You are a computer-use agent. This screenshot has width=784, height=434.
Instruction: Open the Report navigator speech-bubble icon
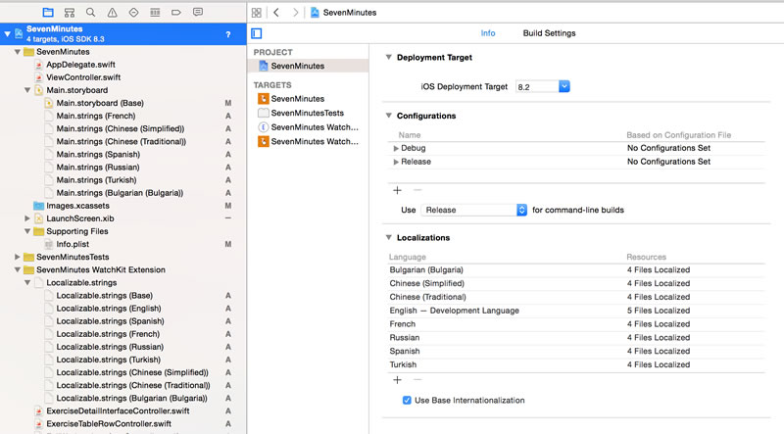198,13
